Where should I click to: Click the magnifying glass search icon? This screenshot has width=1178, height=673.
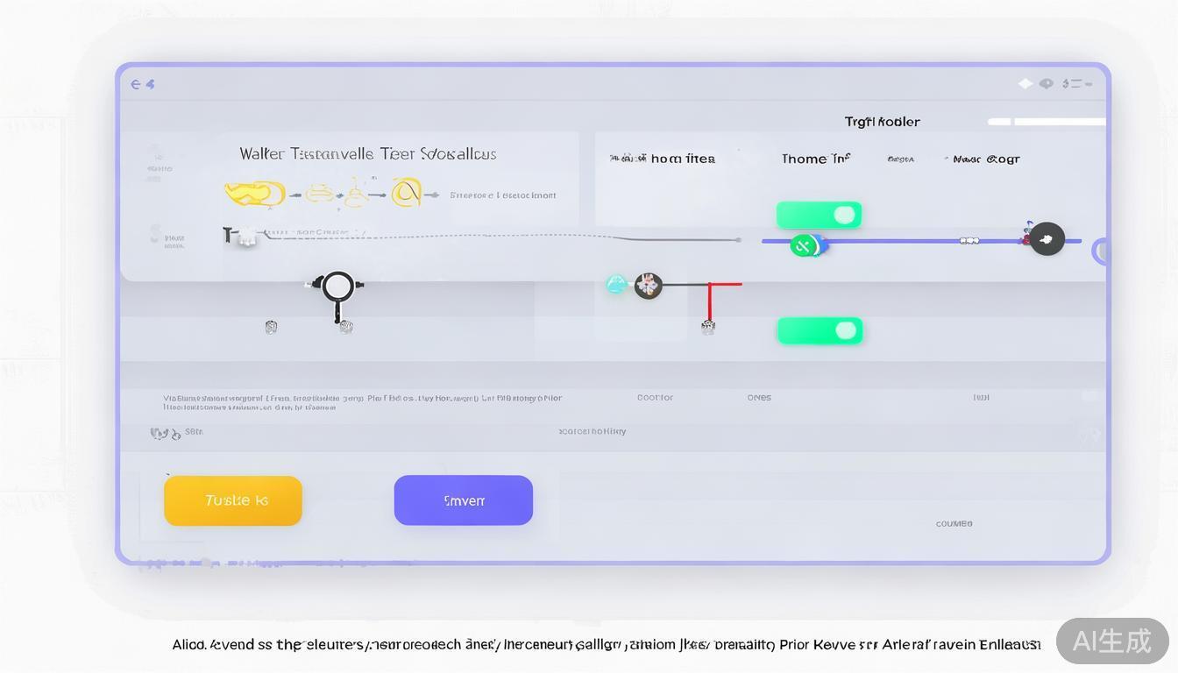(x=337, y=287)
